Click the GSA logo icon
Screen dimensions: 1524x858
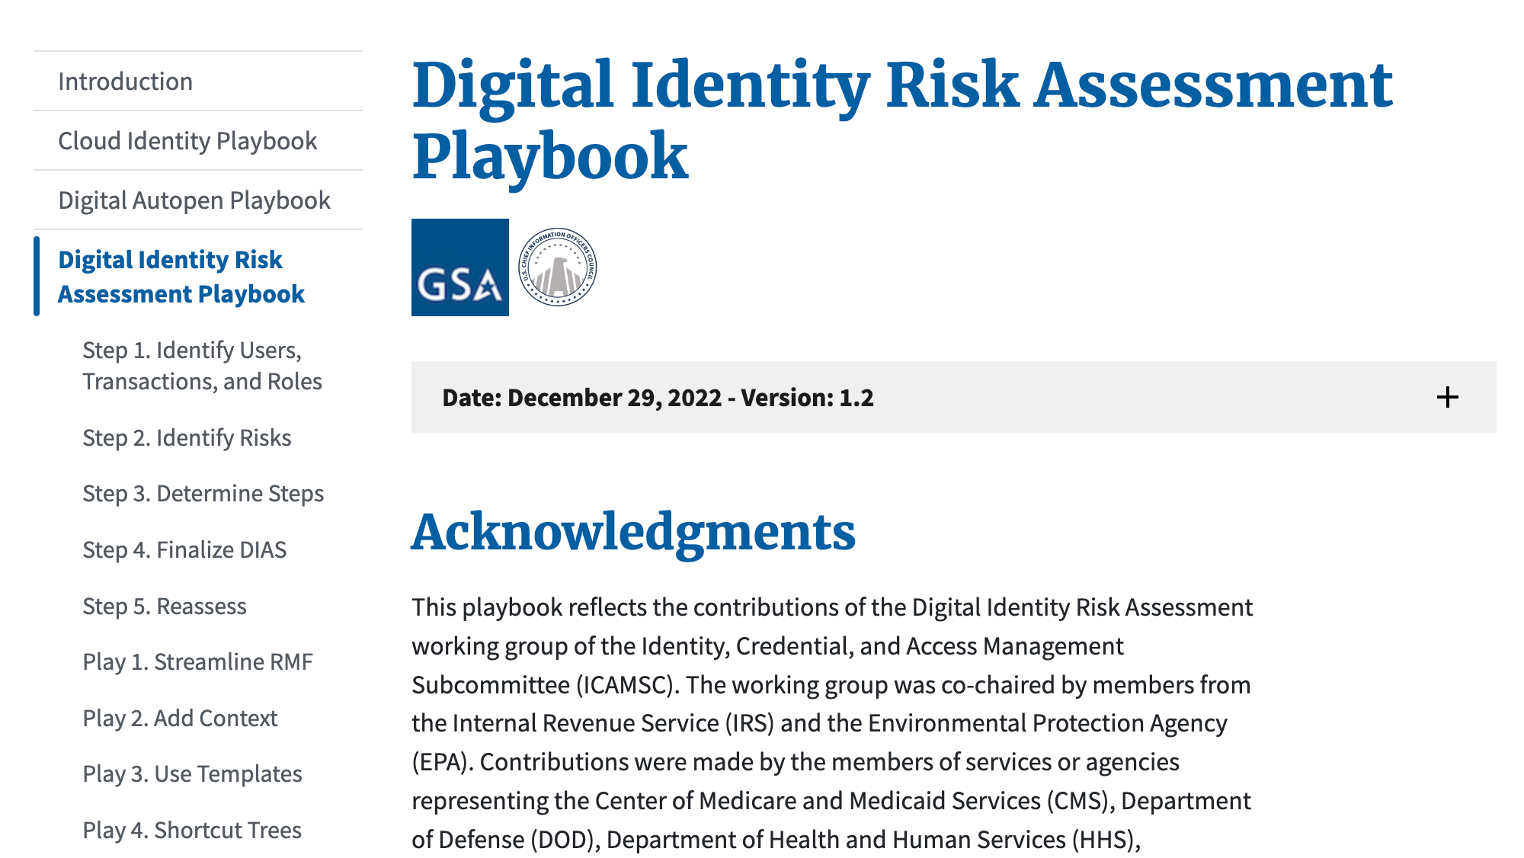[x=459, y=268]
